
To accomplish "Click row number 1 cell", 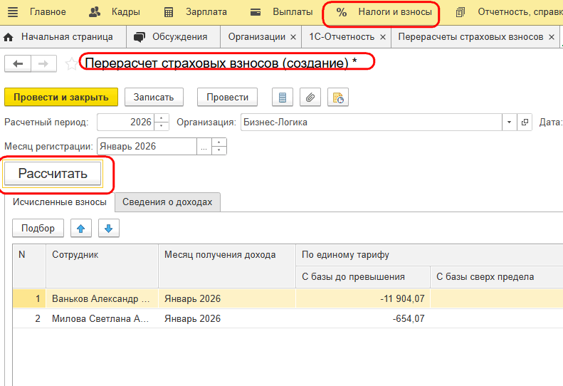I will click(x=29, y=298).
